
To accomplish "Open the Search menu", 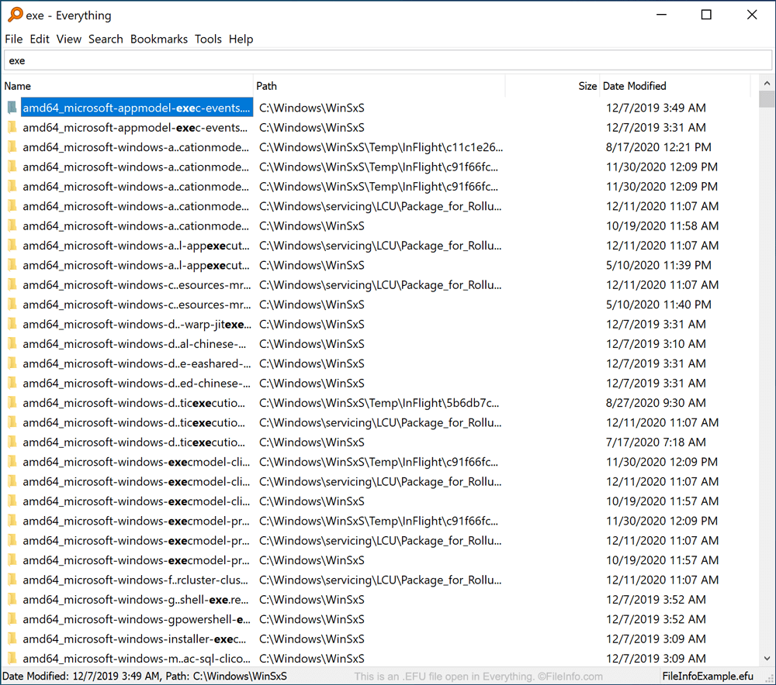I will 106,39.
